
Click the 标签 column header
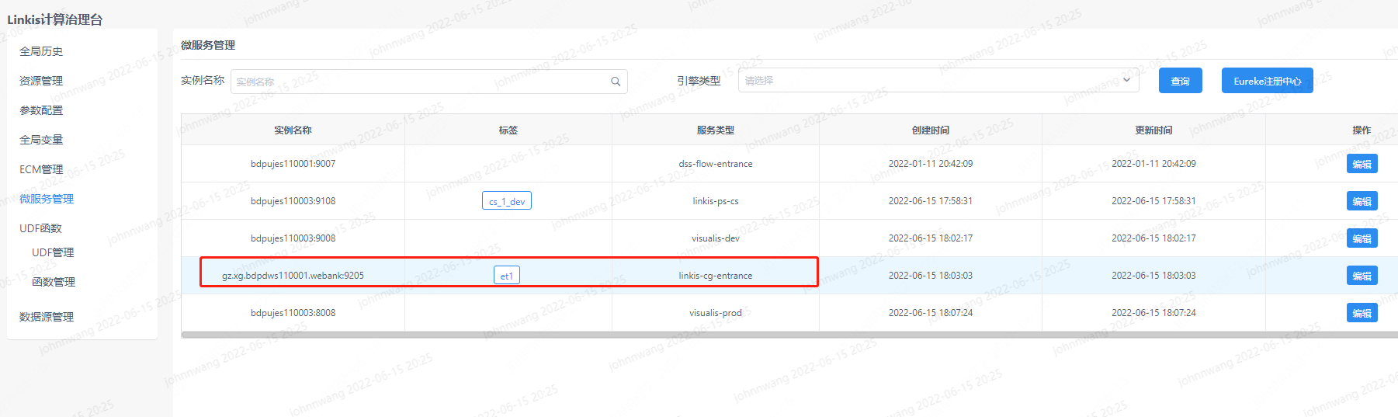pyautogui.click(x=508, y=130)
